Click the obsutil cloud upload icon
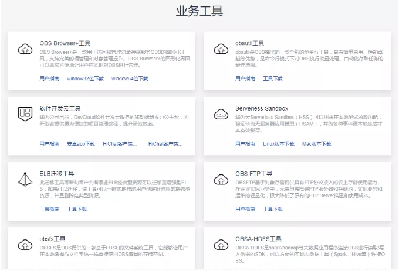 pos(221,49)
